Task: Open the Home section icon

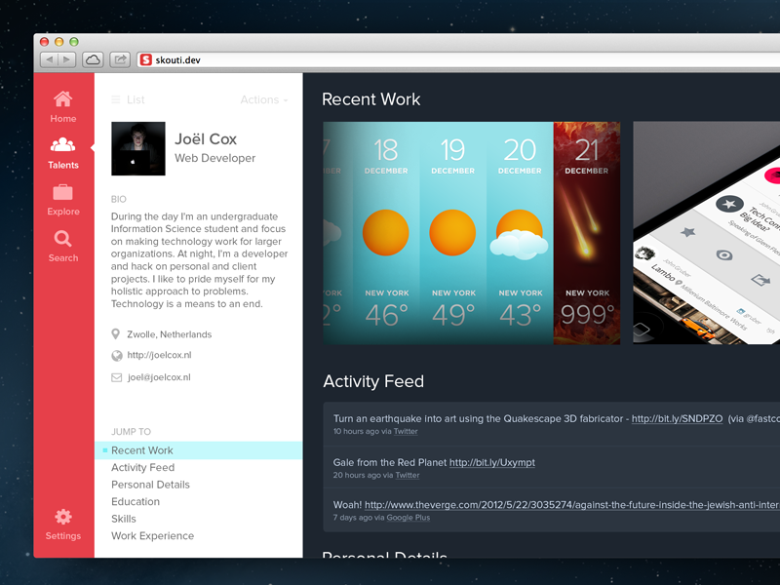Action: click(x=62, y=99)
